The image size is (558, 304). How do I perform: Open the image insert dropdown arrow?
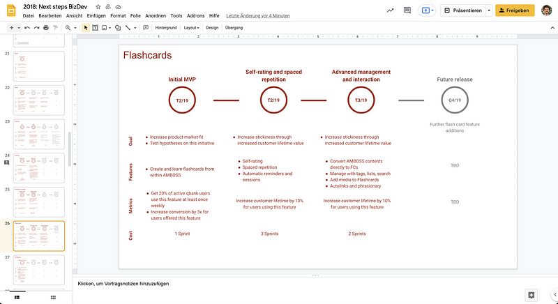(x=110, y=28)
